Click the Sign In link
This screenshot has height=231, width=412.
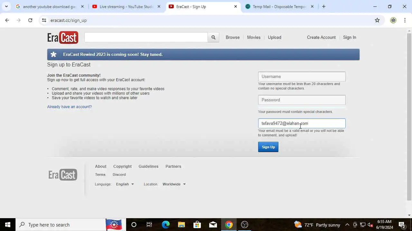click(350, 38)
